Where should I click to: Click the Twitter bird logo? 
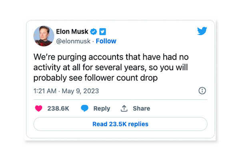tap(202, 31)
